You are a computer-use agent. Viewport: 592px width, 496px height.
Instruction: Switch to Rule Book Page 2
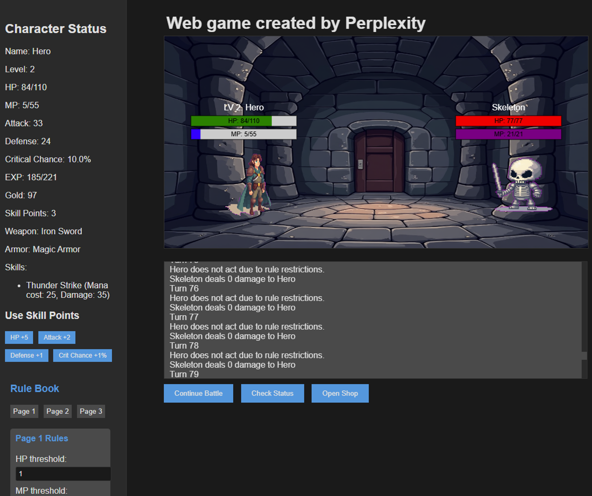coord(57,411)
